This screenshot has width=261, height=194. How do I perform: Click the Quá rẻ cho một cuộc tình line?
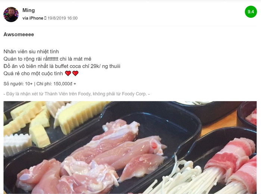coord(33,73)
